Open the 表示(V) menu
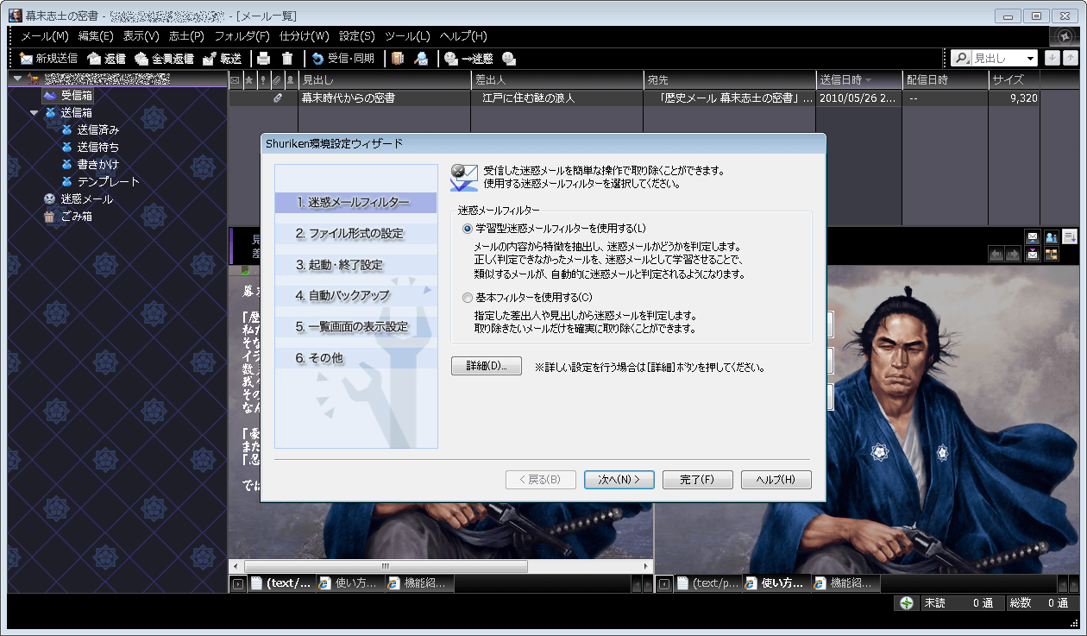This screenshot has width=1087, height=636. (x=141, y=36)
